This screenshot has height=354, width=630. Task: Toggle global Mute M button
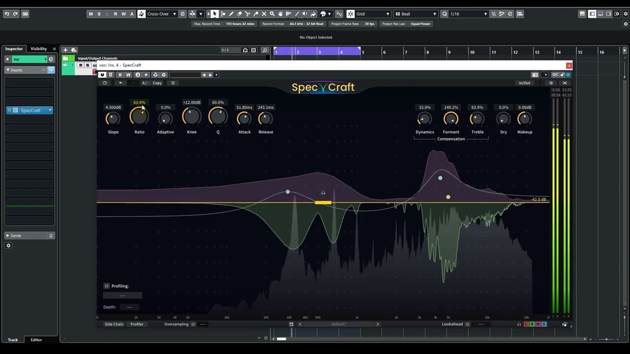coord(91,14)
